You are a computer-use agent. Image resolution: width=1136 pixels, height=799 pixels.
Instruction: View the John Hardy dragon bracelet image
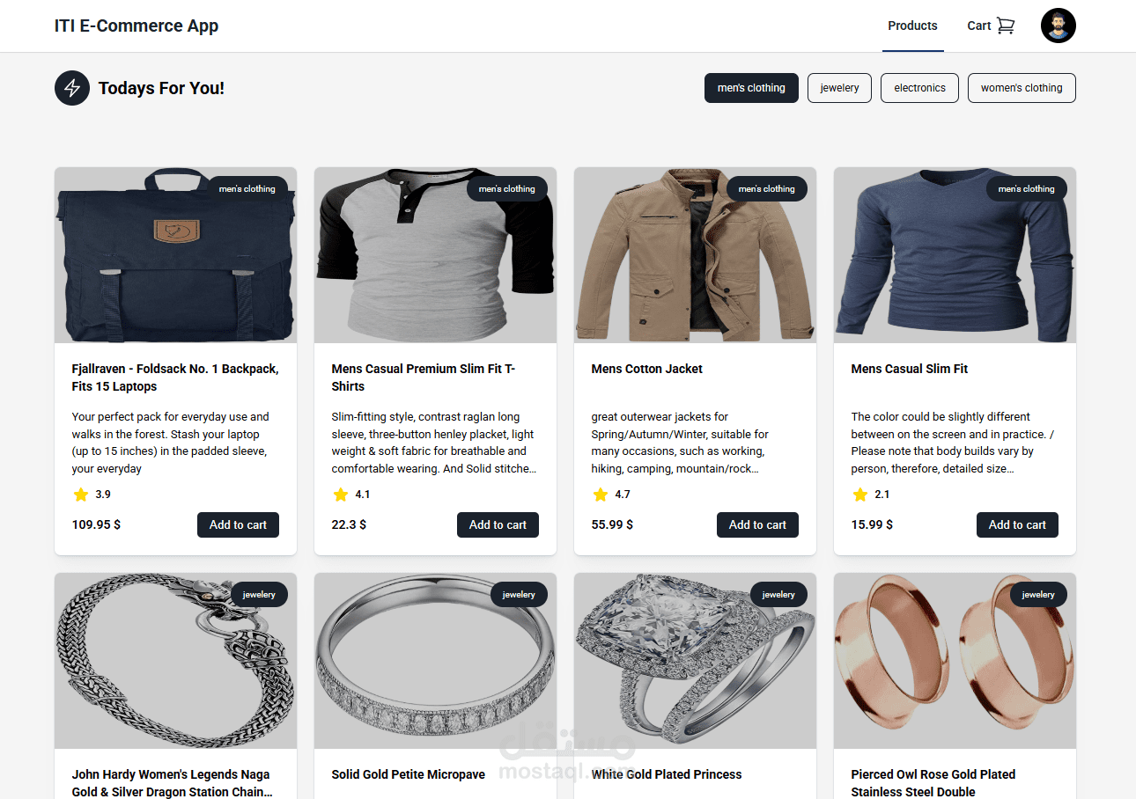point(175,661)
